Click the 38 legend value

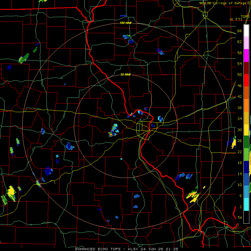[240, 108]
